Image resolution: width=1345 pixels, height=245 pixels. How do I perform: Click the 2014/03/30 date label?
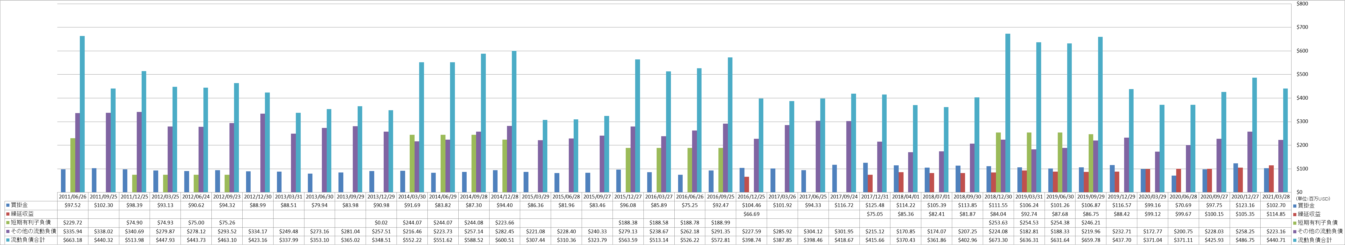tap(411, 196)
